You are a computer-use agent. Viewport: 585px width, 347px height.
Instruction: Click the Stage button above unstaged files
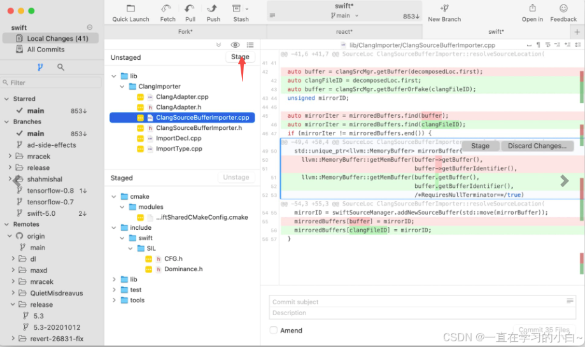pyautogui.click(x=240, y=57)
